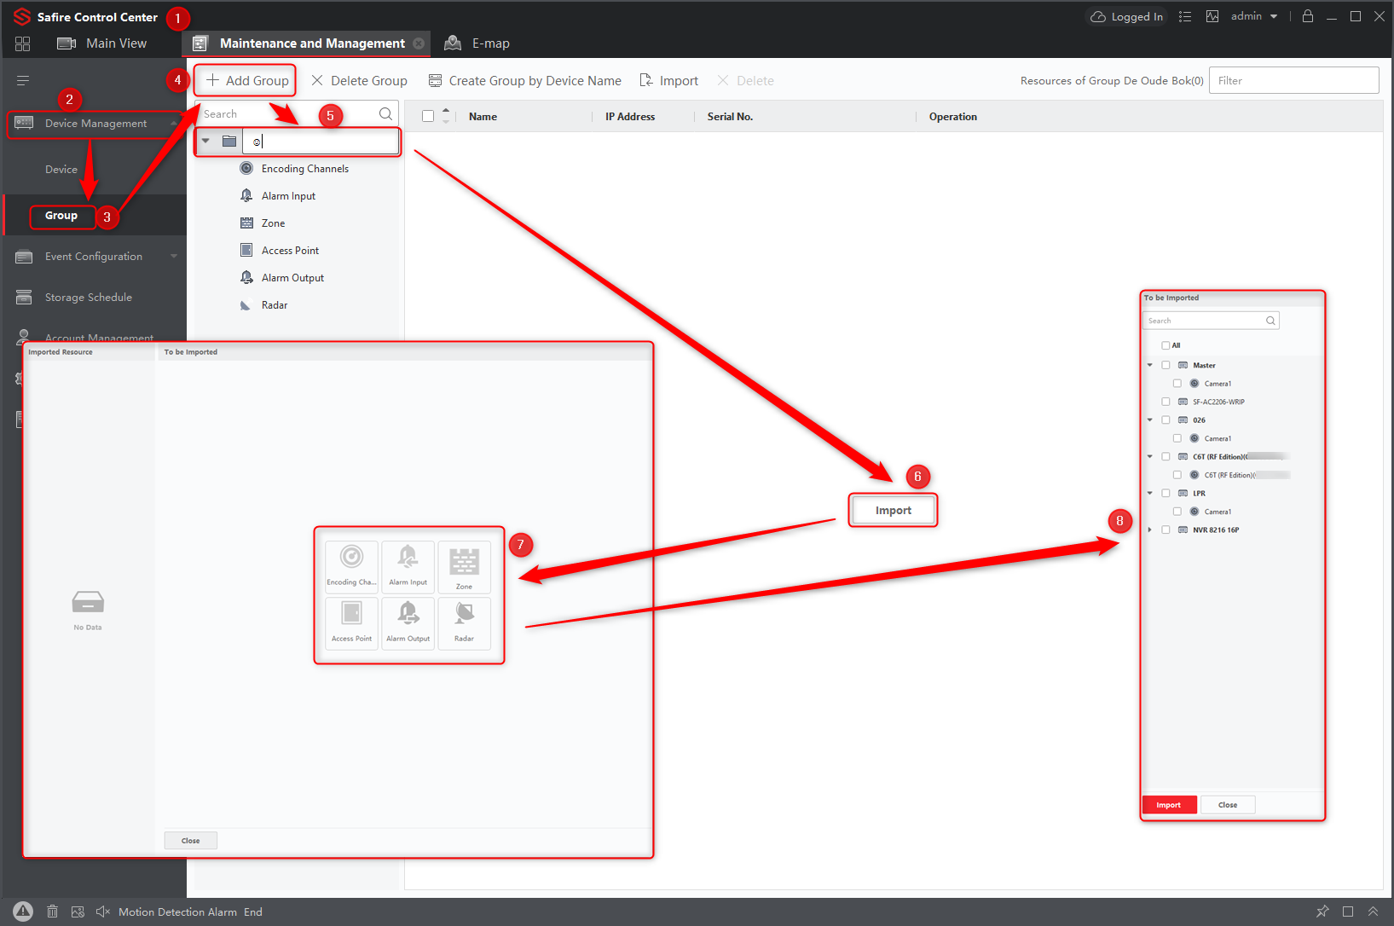The width and height of the screenshot is (1394, 926).
Task: Check the Master device checkbox
Action: tap(1166, 365)
